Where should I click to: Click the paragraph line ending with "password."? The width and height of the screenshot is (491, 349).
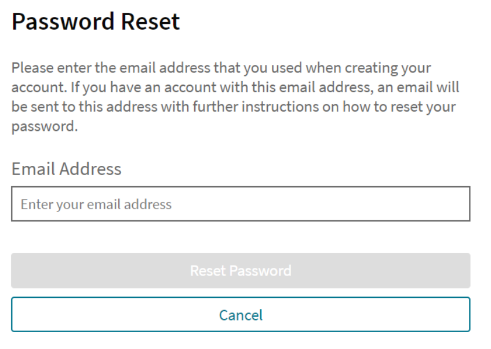[45, 127]
